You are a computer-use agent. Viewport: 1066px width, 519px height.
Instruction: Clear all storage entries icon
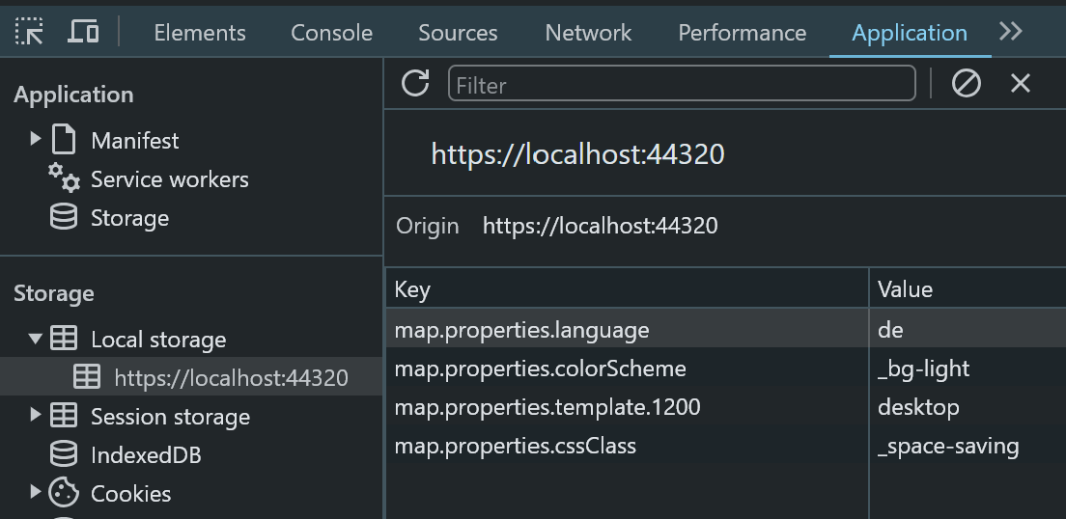966,84
